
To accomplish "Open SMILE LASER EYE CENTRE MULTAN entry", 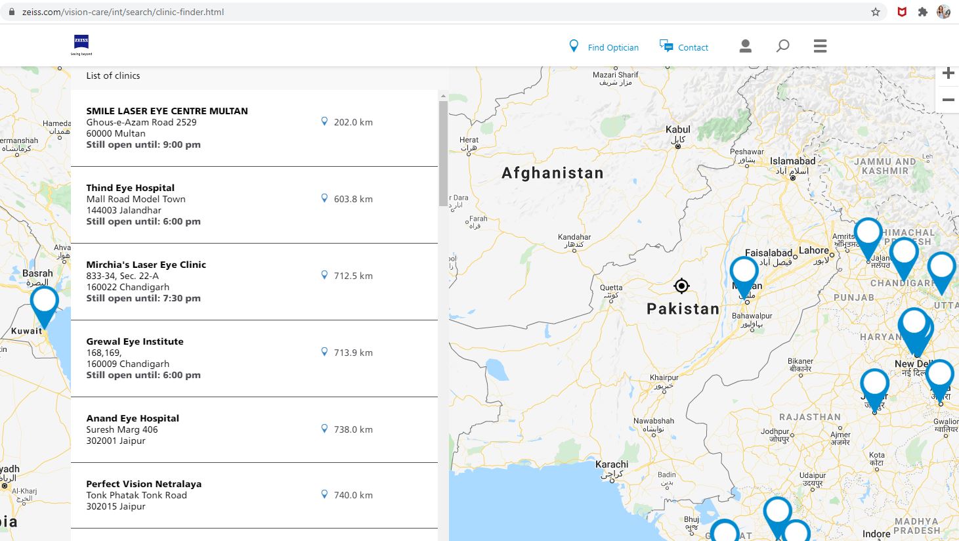I will point(254,128).
